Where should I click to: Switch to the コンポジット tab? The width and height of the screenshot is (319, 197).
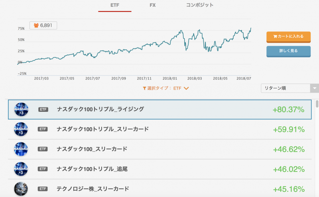200,5
